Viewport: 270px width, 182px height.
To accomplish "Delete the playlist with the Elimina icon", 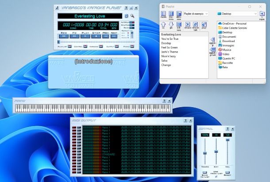I will pos(179,15).
